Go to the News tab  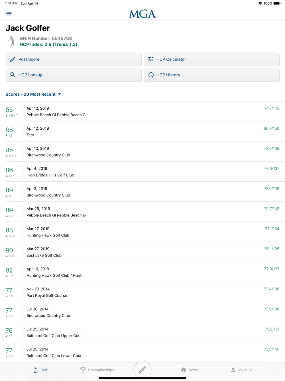(189, 370)
